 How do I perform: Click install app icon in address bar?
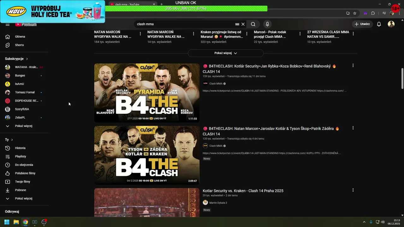tap(348, 13)
